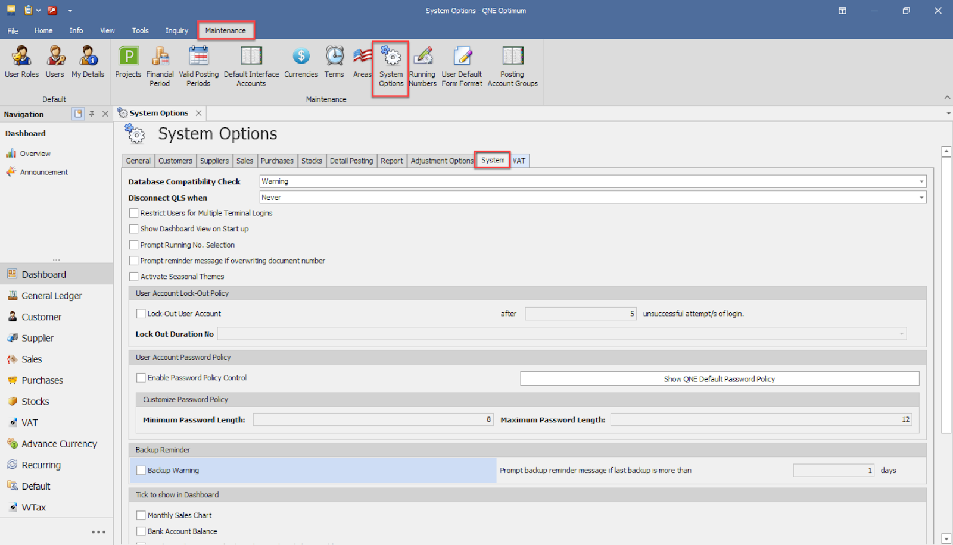This screenshot has width=953, height=545.
Task: Open quick access toolbar customize arrow
Action: point(70,11)
